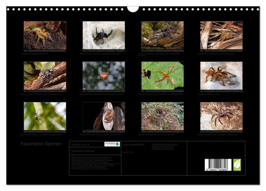Viewport: 266px width, 191px height.
Task: Open the golden-brown tarantula on white ground photo
Action: pos(221,76)
